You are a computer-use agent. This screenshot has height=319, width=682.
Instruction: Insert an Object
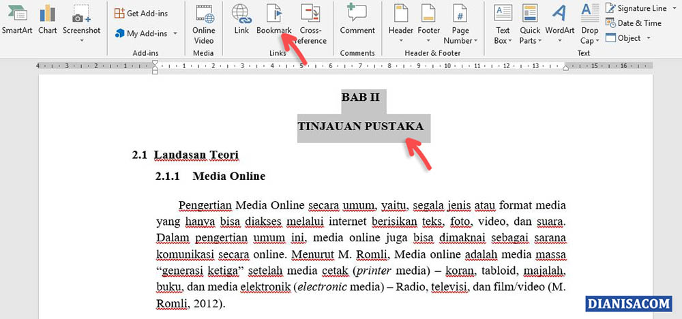point(623,37)
